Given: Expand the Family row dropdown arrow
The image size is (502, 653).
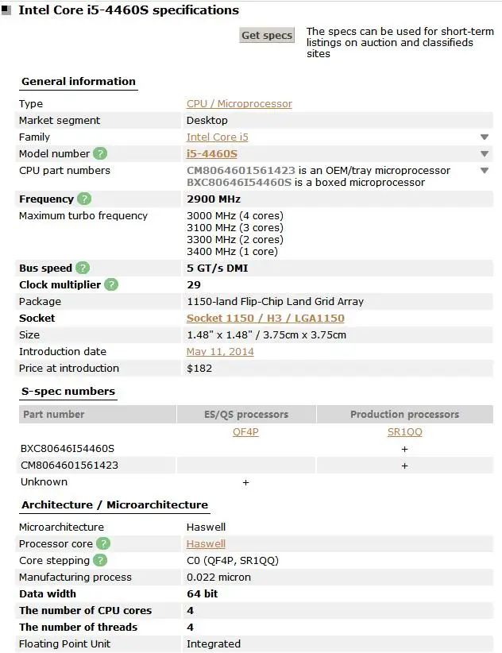Looking at the screenshot, I should [x=485, y=137].
